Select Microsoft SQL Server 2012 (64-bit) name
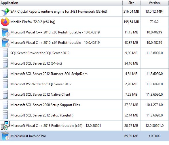The image size is (169, 145). coord(36,63)
